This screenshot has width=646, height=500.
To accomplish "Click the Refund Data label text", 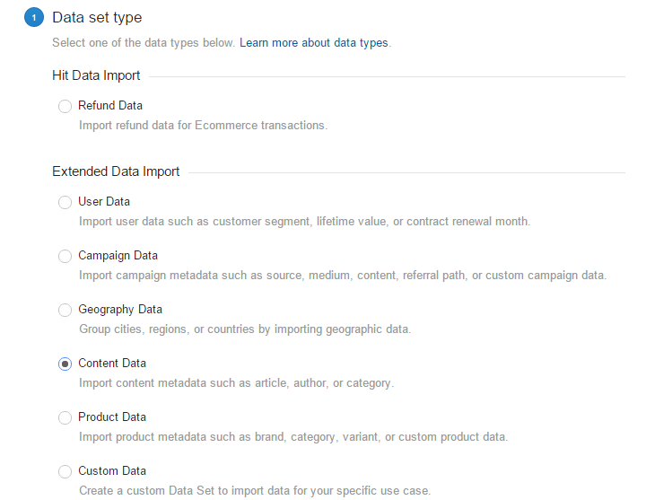I will (110, 106).
